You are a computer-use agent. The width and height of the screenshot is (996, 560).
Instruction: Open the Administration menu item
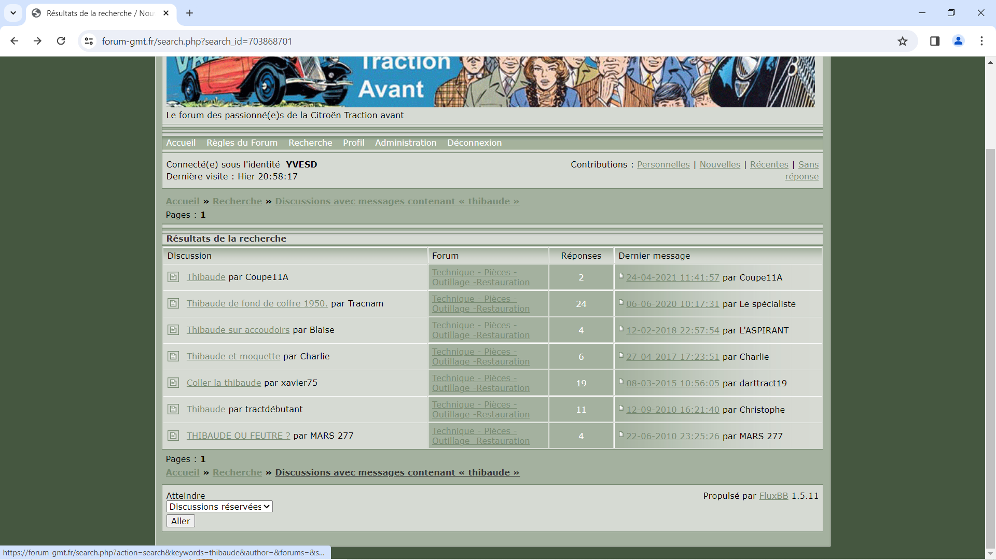point(406,143)
